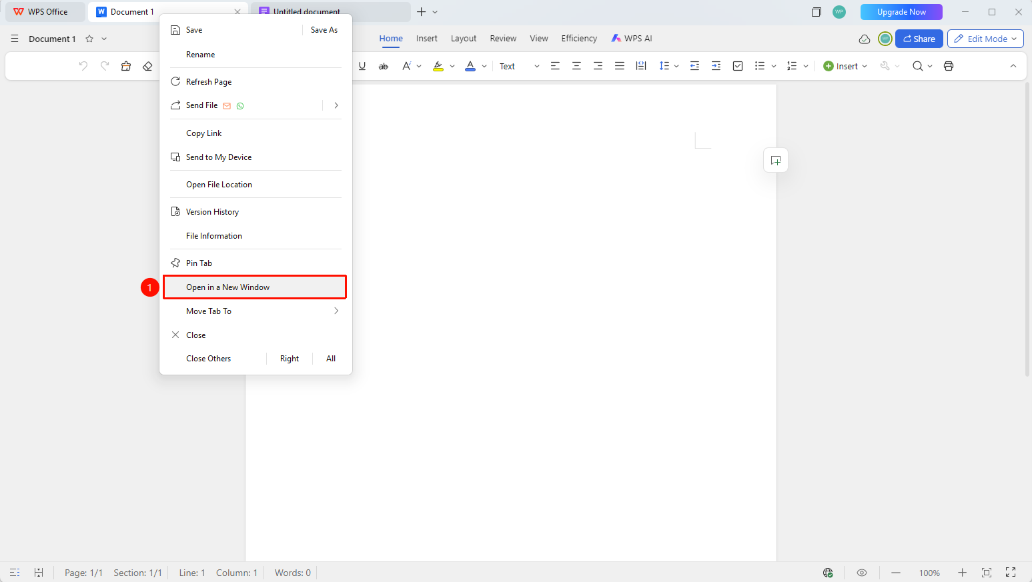Center align the text

576,66
